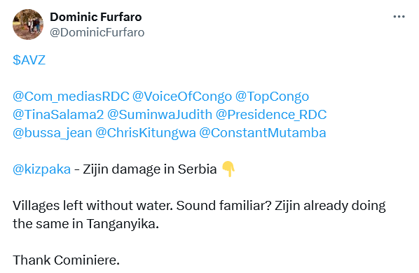
Task: Click the 'the same in Tanganyika' text
Action: coord(85,224)
